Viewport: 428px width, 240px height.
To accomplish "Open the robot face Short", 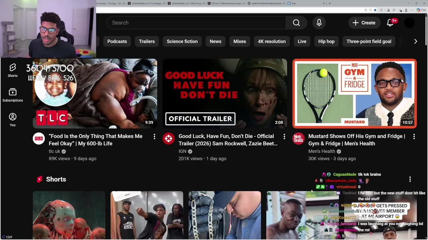I will pos(69,215).
